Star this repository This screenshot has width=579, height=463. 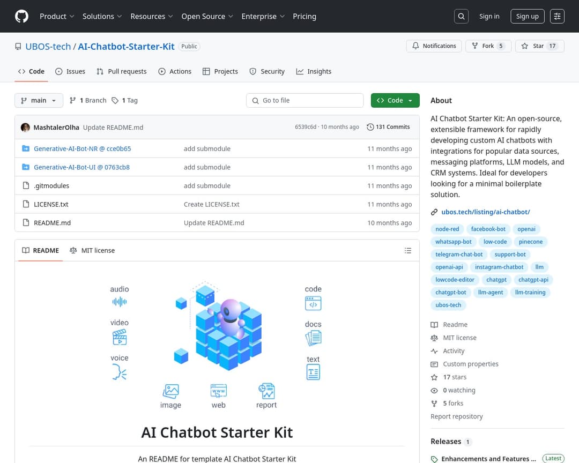click(x=540, y=46)
